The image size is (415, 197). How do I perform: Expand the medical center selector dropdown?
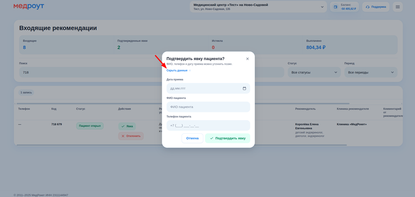tap(259, 7)
